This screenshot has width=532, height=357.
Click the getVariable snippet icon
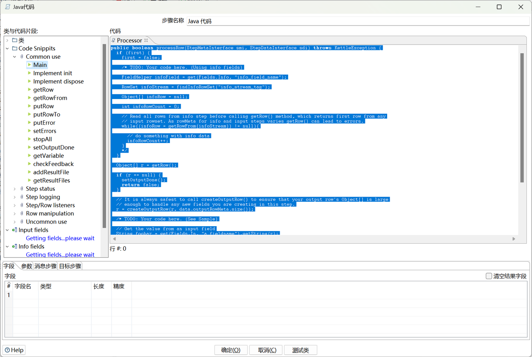point(30,156)
